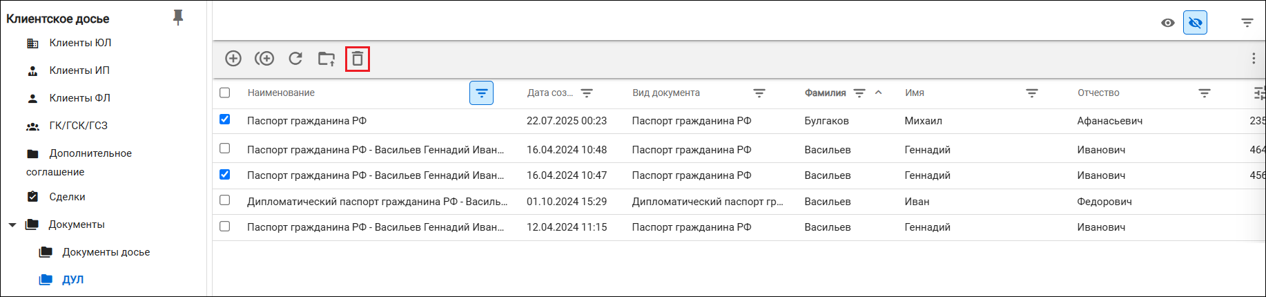Open the Вид документа column filter

point(759,93)
